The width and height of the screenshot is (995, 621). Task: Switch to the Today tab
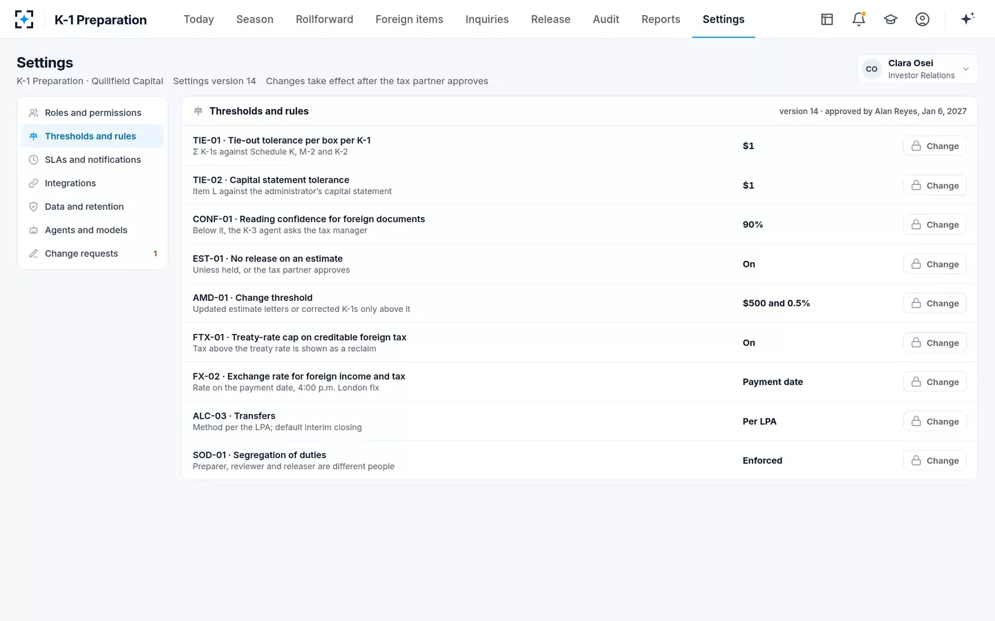click(x=199, y=19)
